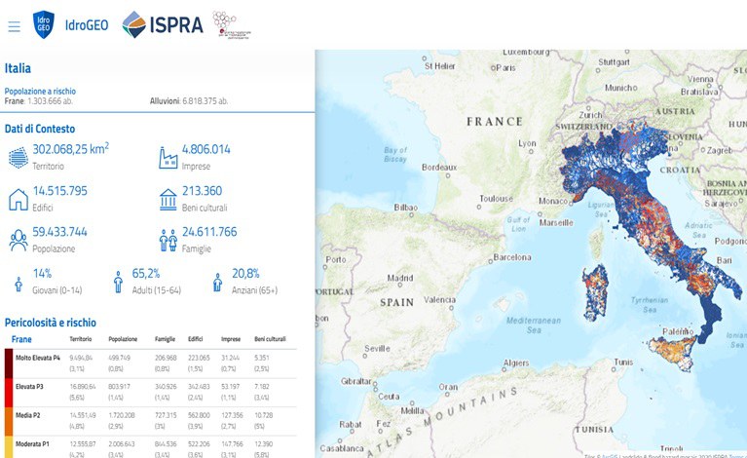Click the Edifici house icon
This screenshot has width=747, height=458.
pos(19,199)
